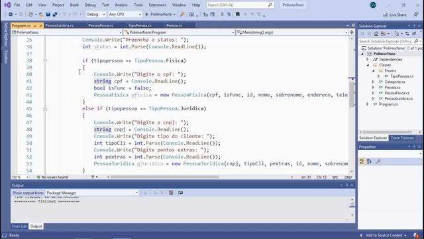The image size is (424, 239).
Task: Click Clear All icon in Output panel
Action: [171, 193]
